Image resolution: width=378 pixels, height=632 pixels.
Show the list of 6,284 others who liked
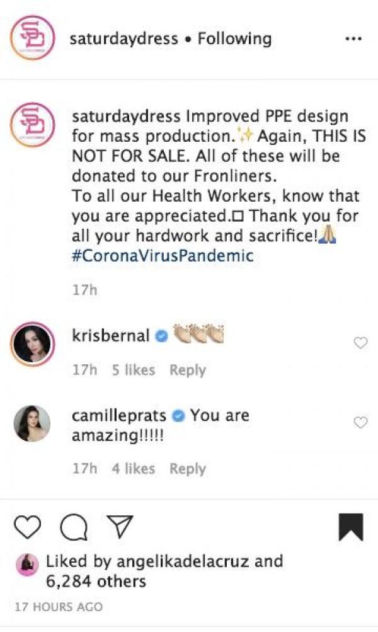[x=96, y=581]
